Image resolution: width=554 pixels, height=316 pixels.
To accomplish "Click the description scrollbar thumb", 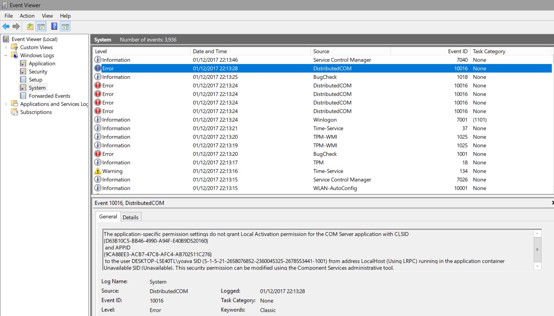I will pyautogui.click(x=537, y=249).
